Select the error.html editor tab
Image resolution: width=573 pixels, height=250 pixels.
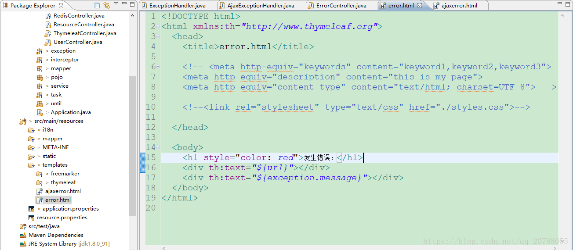click(x=401, y=6)
